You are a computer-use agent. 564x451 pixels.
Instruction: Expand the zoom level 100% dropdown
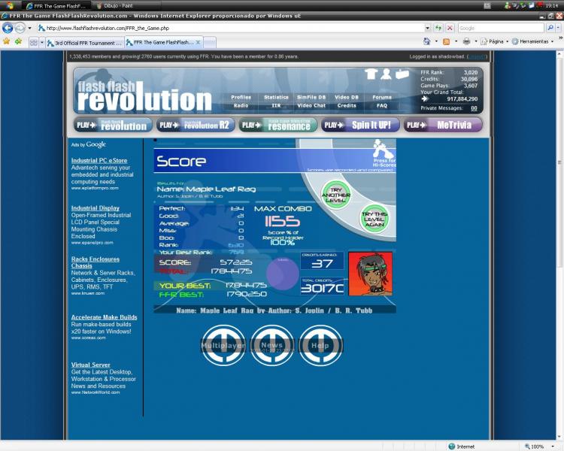click(x=540, y=446)
